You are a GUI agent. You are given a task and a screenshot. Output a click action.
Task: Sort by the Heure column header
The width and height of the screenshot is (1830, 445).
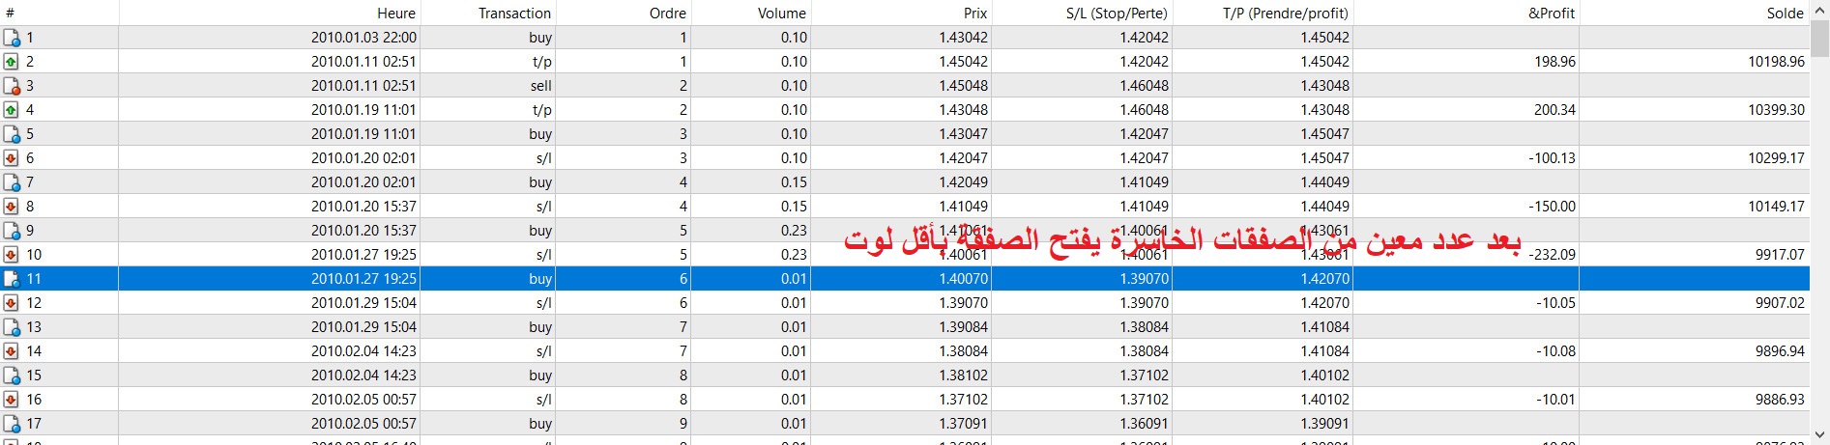click(x=395, y=13)
